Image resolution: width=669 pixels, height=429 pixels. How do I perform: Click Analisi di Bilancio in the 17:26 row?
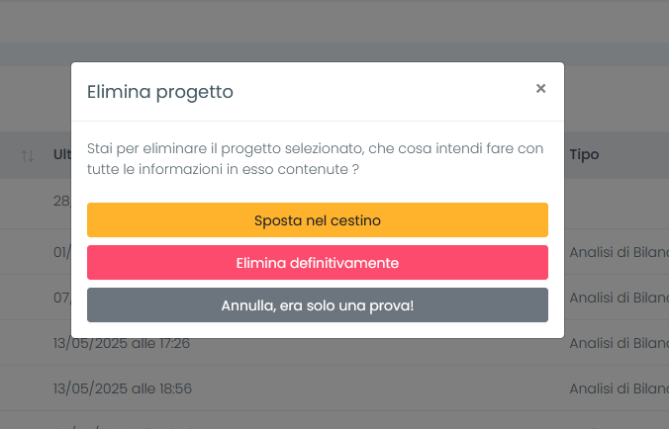[x=620, y=343]
